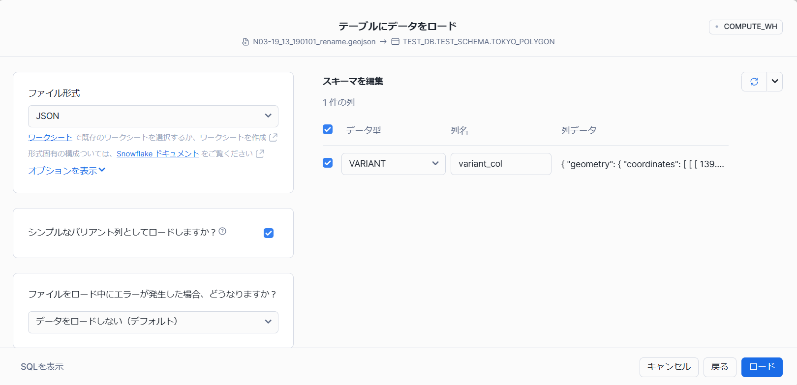The image size is (797, 385).
Task: Click the help icon next to the variant question
Action: pyautogui.click(x=222, y=231)
